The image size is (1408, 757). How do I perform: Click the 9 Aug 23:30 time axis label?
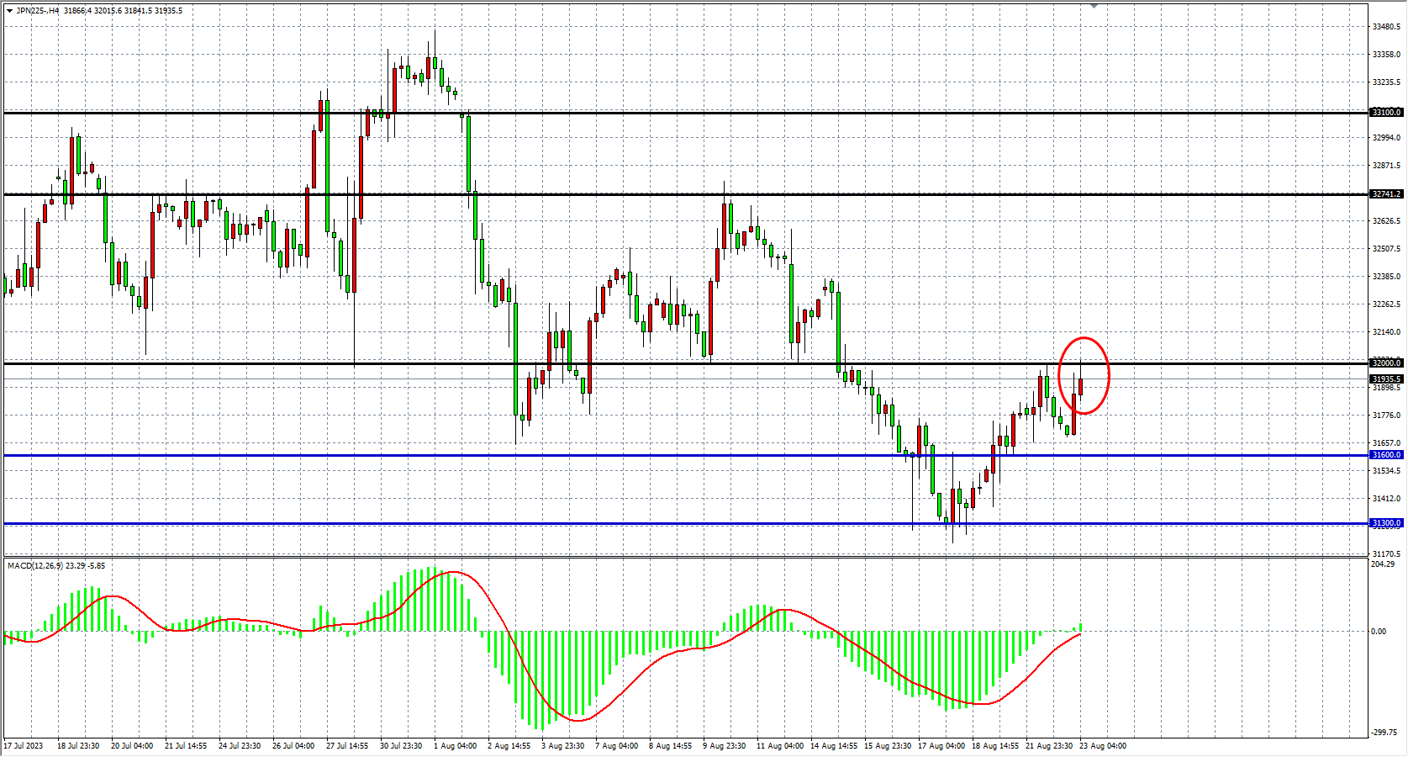tap(724, 746)
